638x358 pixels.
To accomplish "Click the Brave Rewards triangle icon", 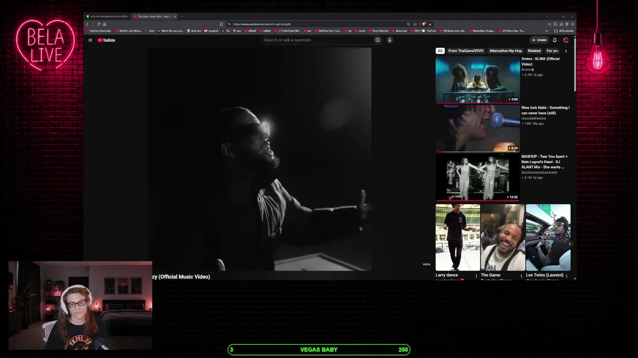I will pyautogui.click(x=430, y=24).
